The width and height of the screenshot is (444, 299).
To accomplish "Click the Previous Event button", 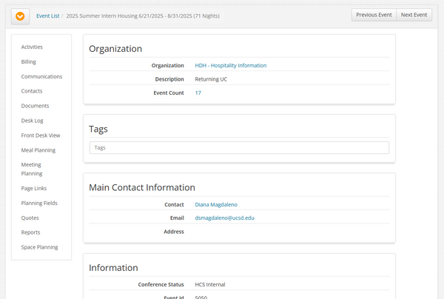I will click(x=374, y=15).
